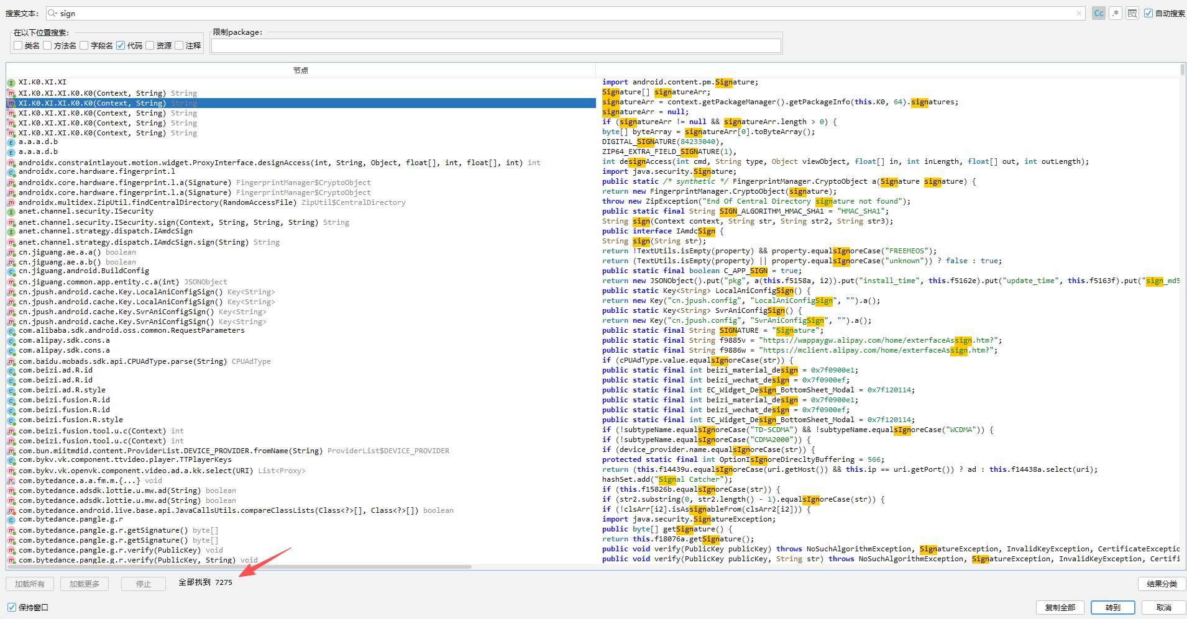The height and width of the screenshot is (619, 1187).
Task: Toggle the 保持窗口 keep window checkbox
Action: coord(12,607)
